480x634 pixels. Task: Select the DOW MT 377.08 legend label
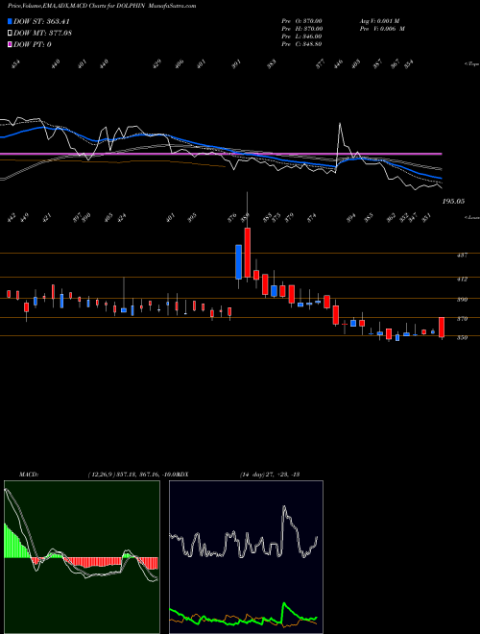coord(42,34)
